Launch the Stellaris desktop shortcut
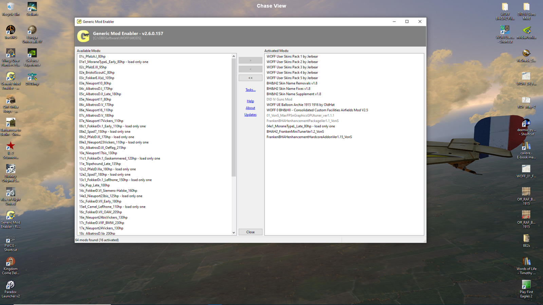Screen dimensions: 543x305 32,9
